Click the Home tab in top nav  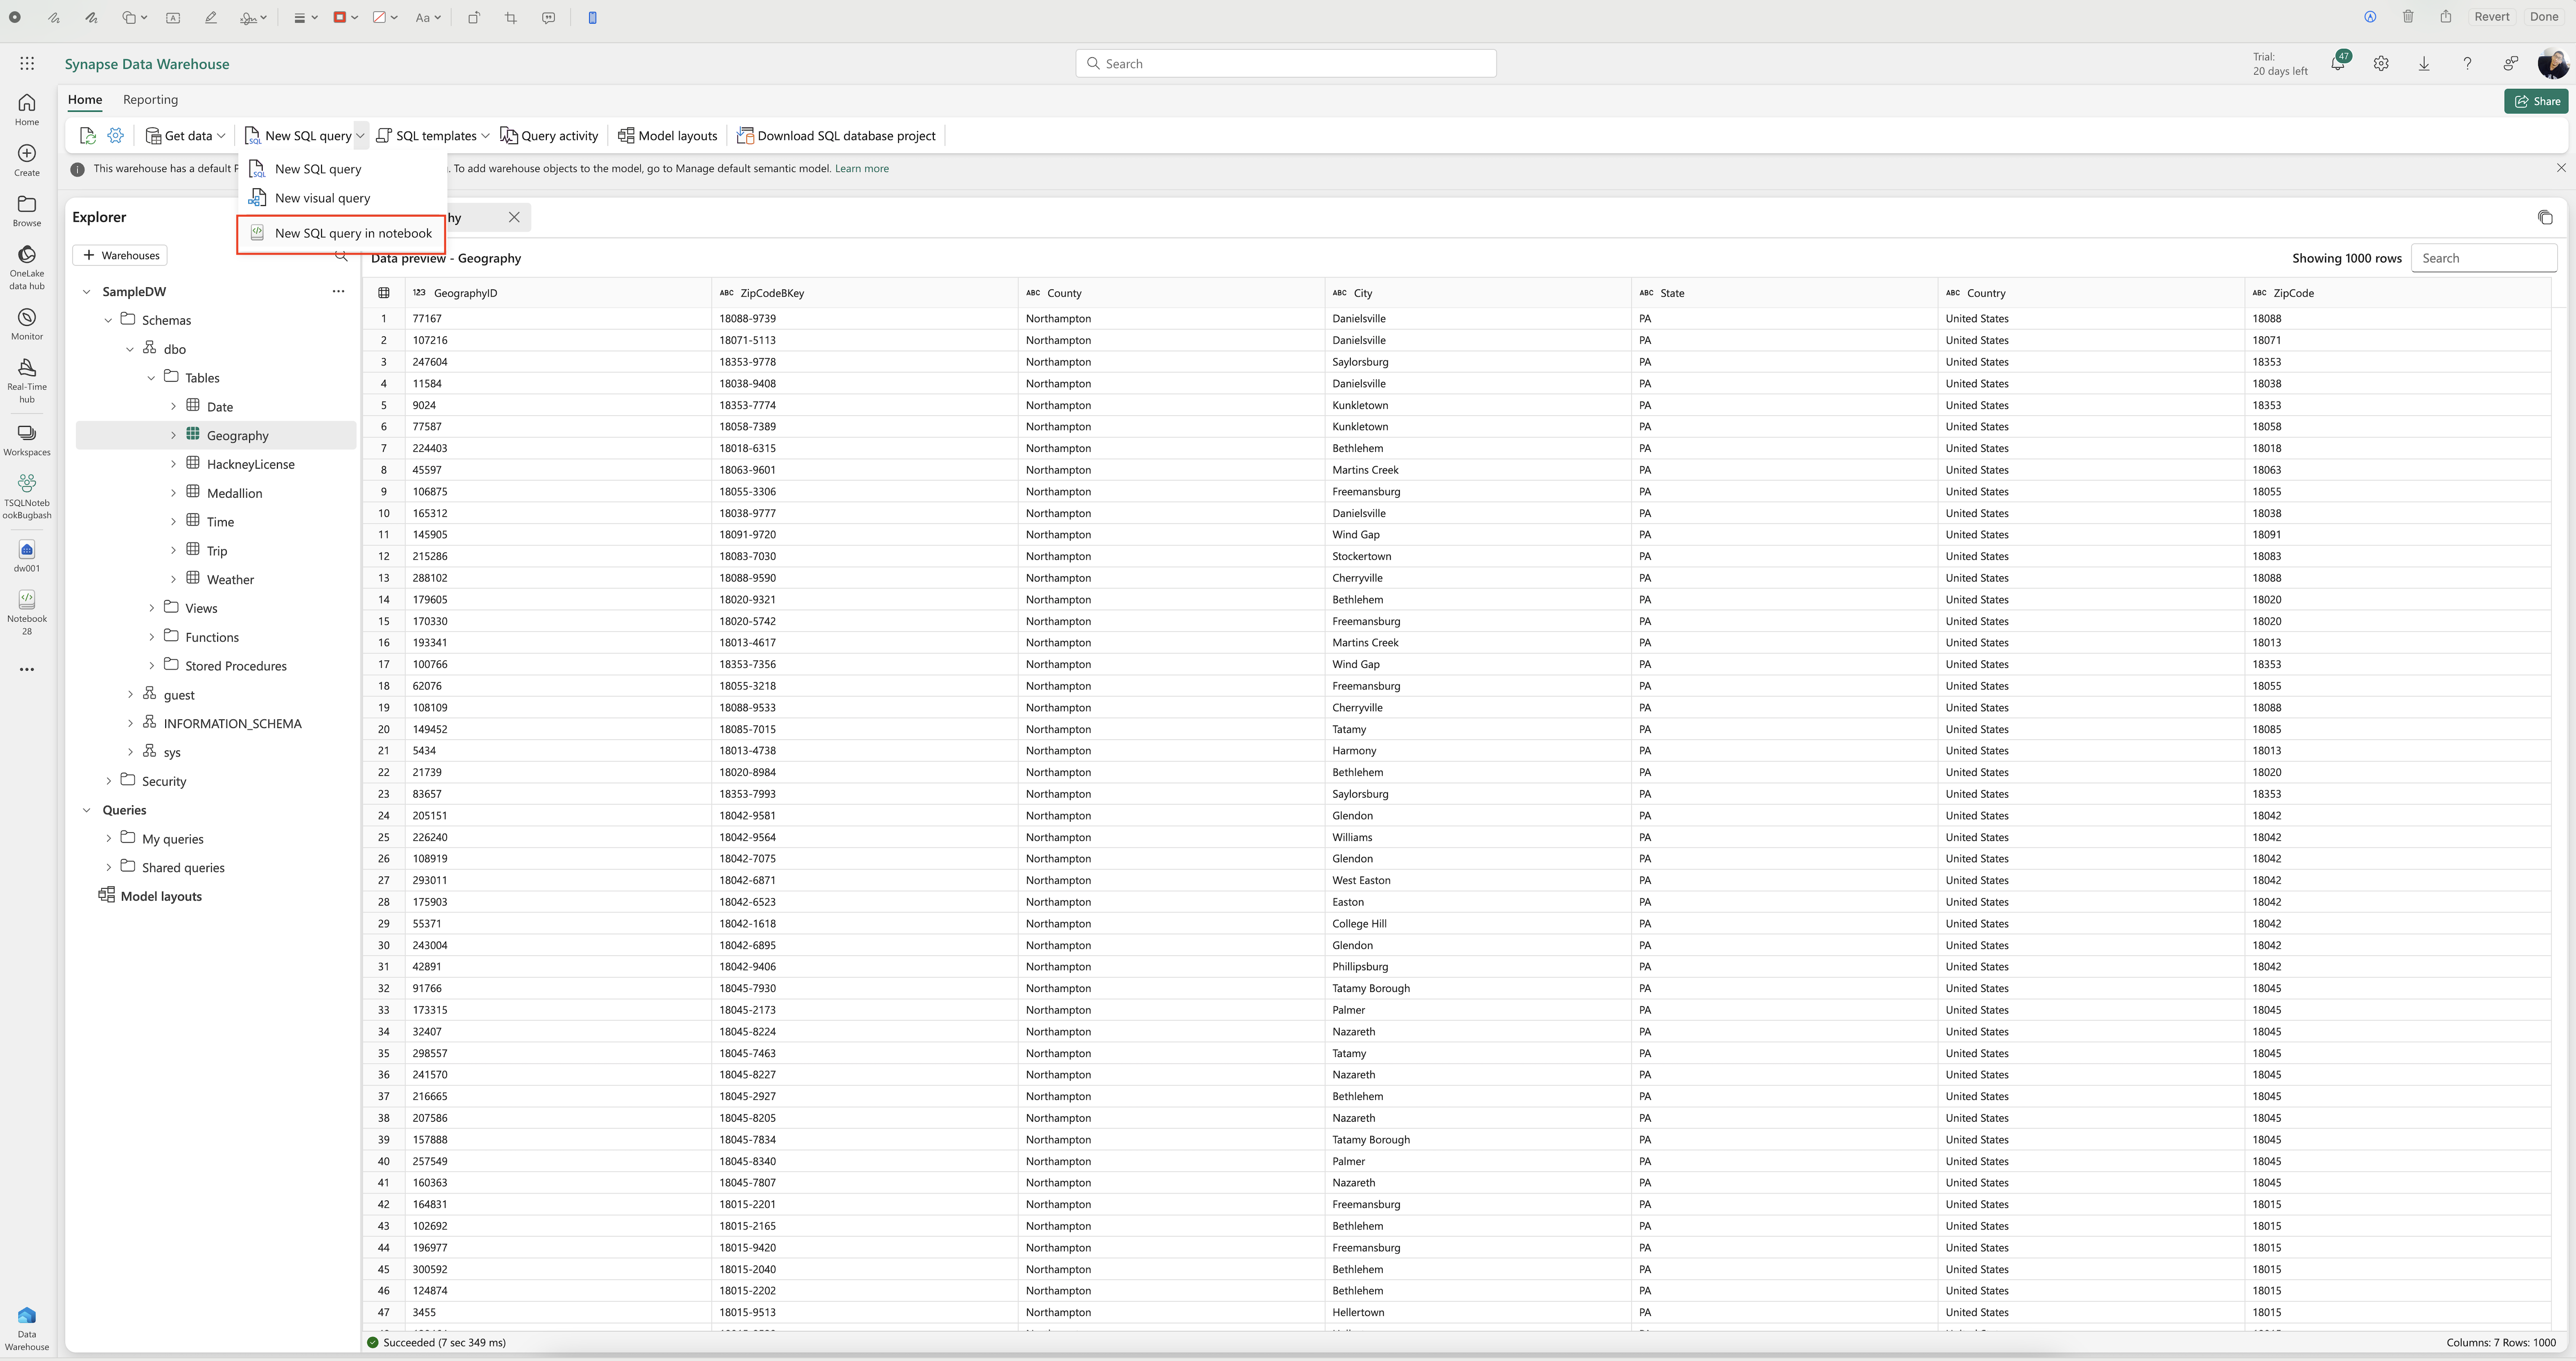click(x=84, y=97)
